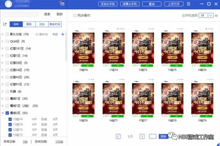Viewport: 220px width, 146px height.
Task: Enable the 同步操作 checkbox
Action: (x=74, y=16)
